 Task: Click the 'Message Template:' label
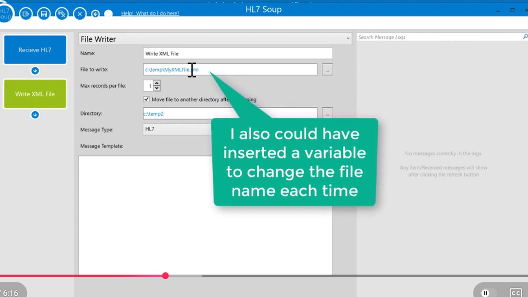point(101,146)
